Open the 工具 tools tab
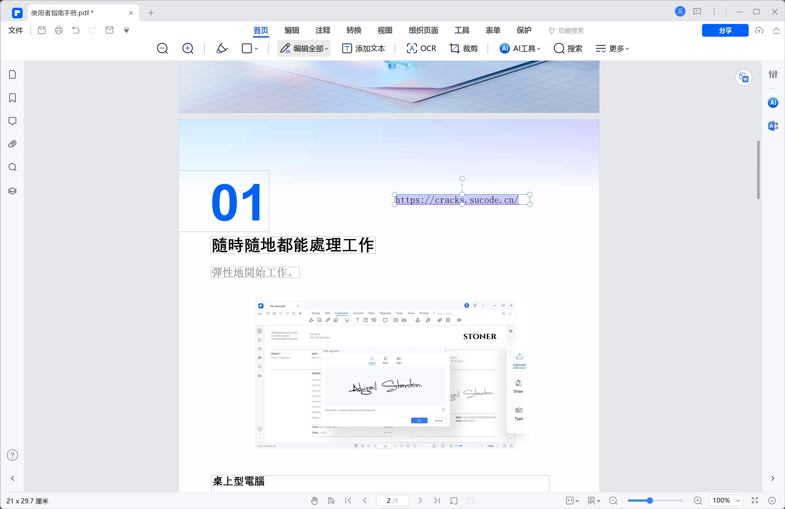 pos(462,30)
